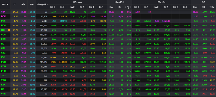Open the PHR stock symbol
The image size is (216, 97).
tap(4, 71)
